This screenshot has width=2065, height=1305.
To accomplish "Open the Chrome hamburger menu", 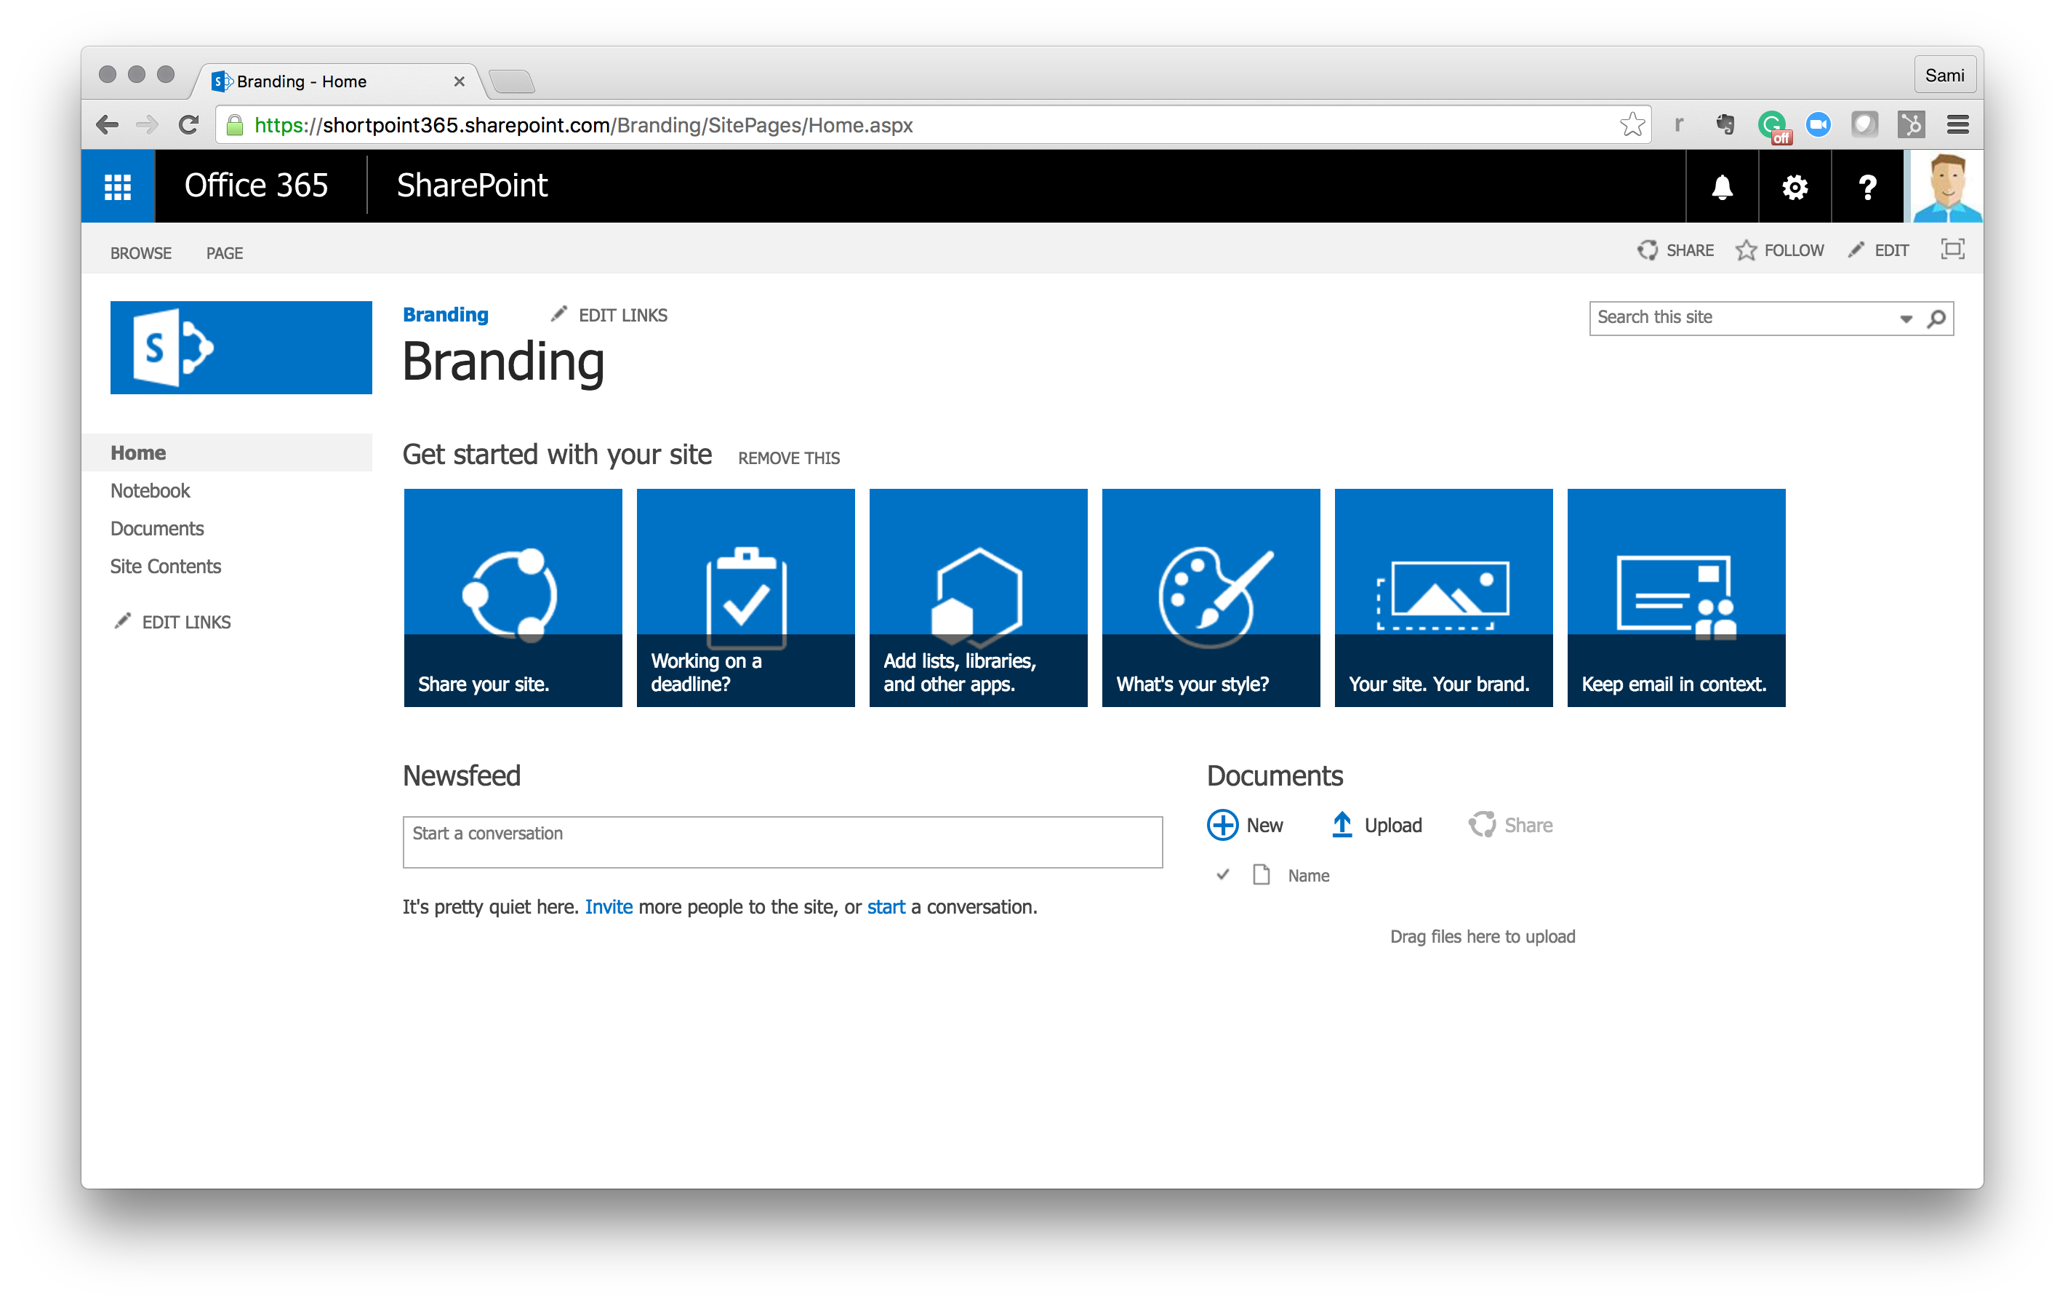I will coord(1957,125).
